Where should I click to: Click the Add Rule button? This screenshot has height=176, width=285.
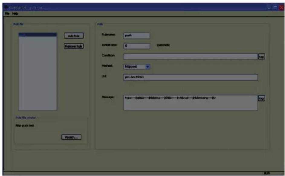(74, 36)
